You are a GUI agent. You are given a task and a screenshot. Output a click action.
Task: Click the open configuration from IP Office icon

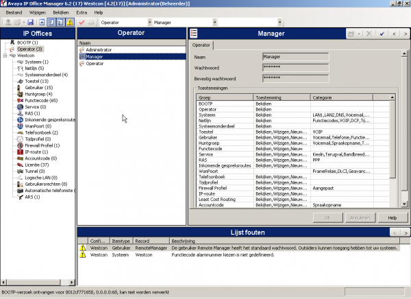(8, 23)
